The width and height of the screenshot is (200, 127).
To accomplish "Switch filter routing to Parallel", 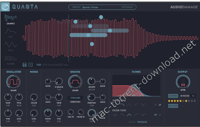I will pos(142,122).
